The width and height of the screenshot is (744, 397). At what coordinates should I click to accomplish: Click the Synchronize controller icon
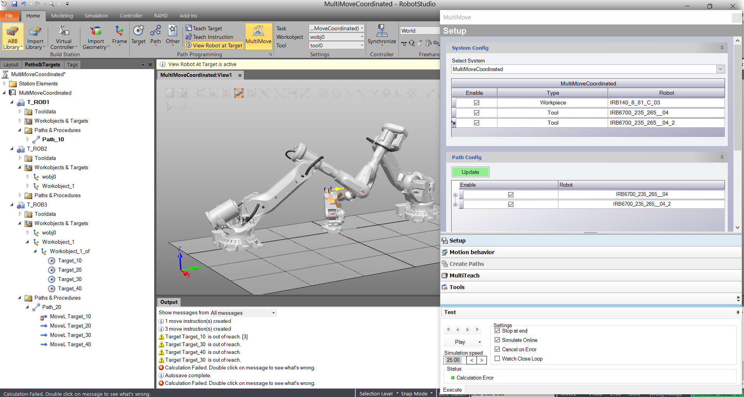382,31
